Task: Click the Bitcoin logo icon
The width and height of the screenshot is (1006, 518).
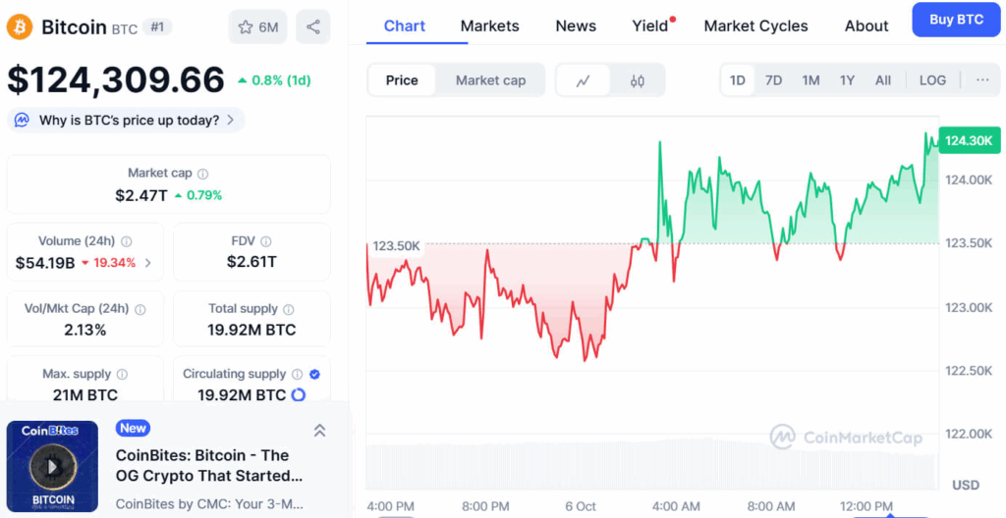Action: pyautogui.click(x=19, y=26)
